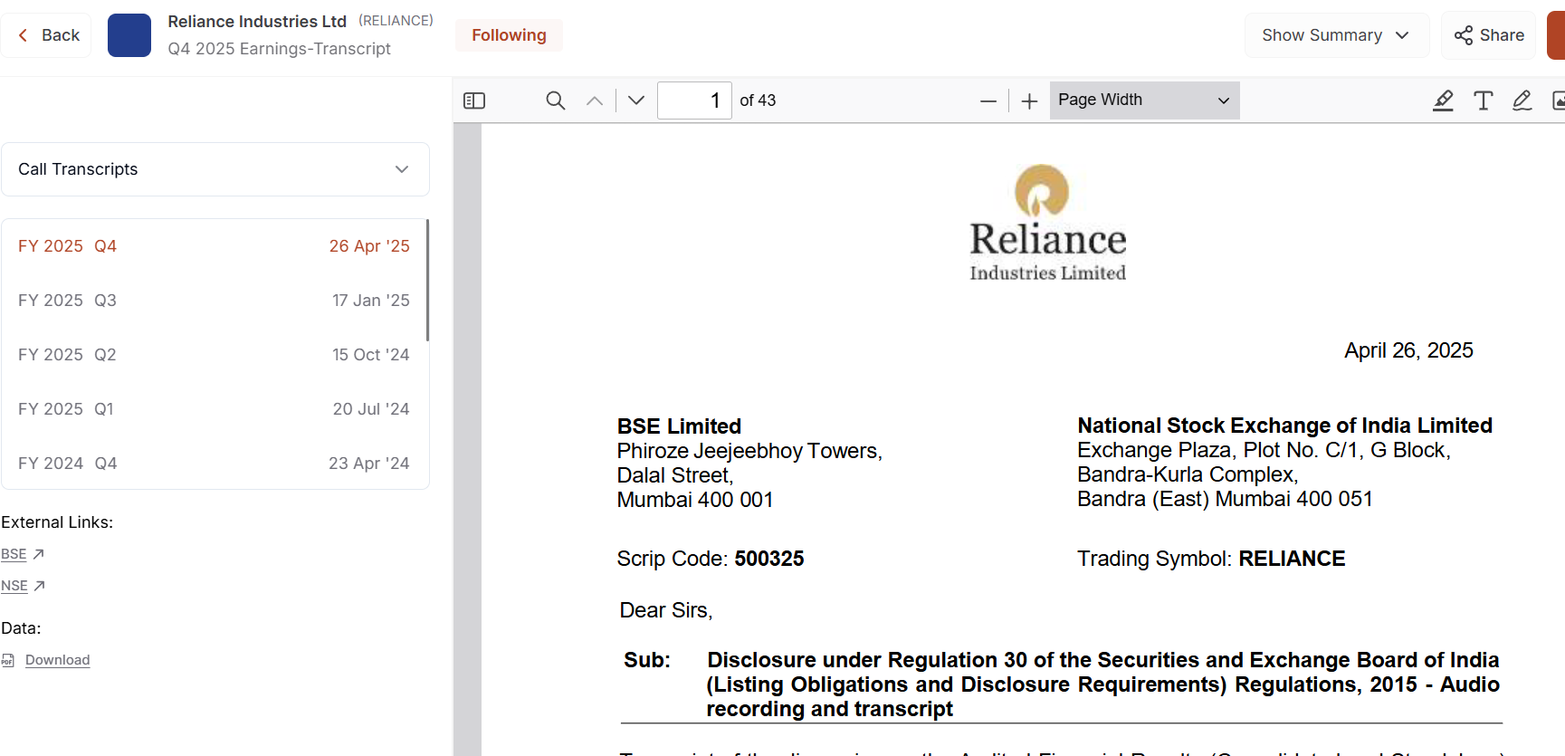The image size is (1565, 756).
Task: Open the BSE external link
Action: (22, 554)
